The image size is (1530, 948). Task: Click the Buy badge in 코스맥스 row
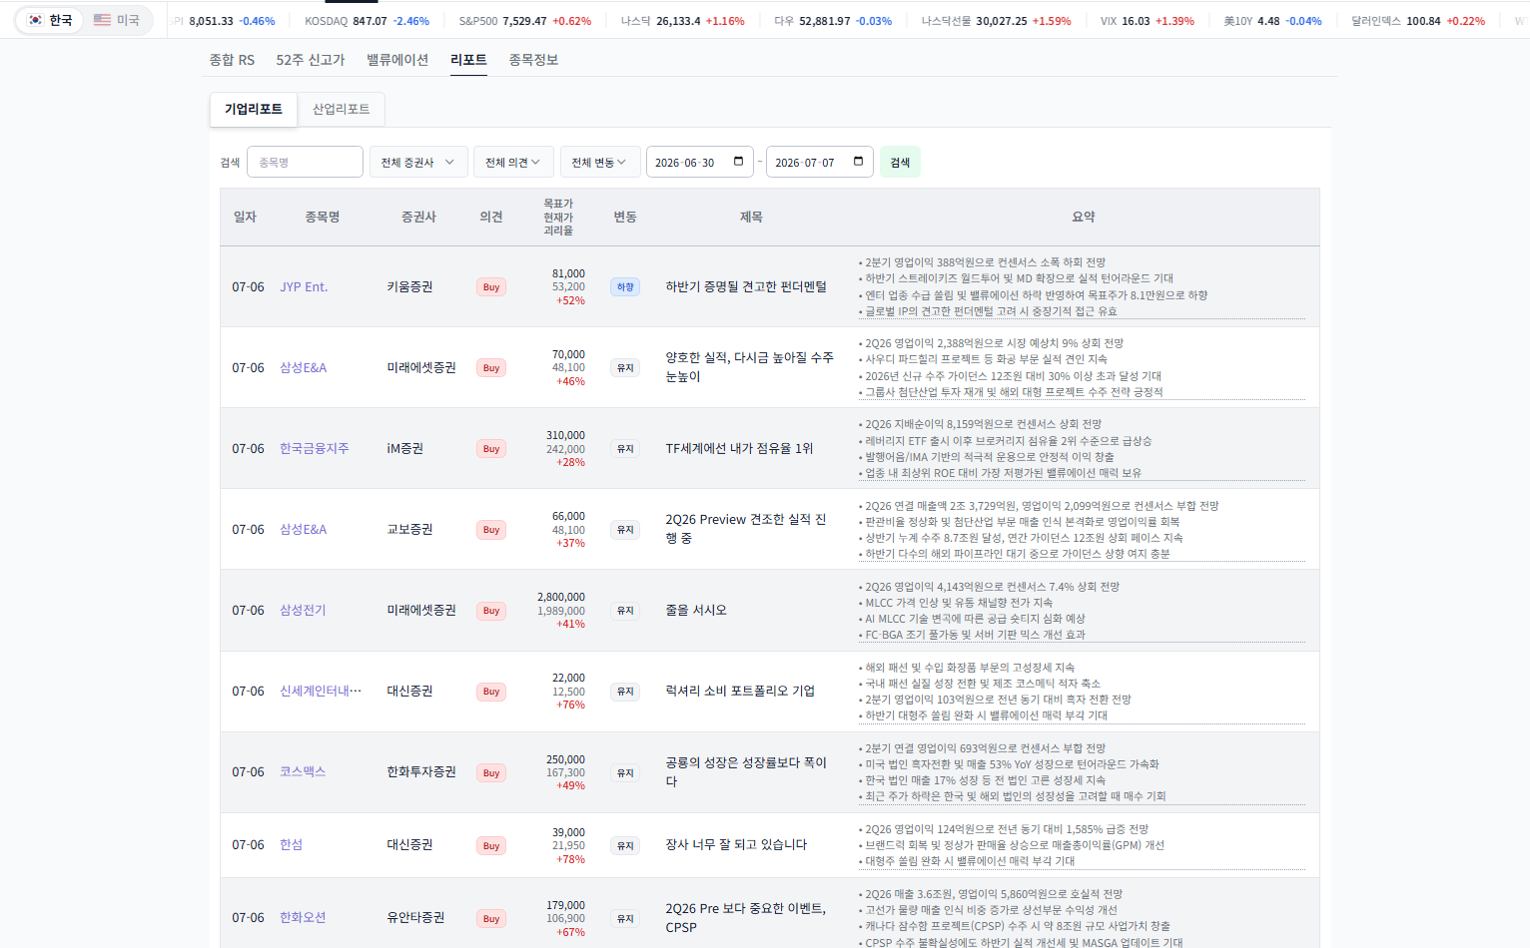point(491,772)
